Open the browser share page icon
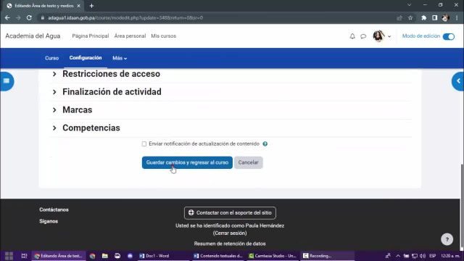The image size is (464, 261). 399,17
